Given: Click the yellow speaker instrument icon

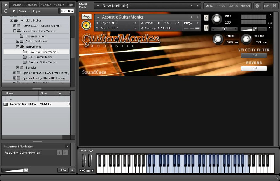Looking at the screenshot, I should pyautogui.click(x=86, y=25).
